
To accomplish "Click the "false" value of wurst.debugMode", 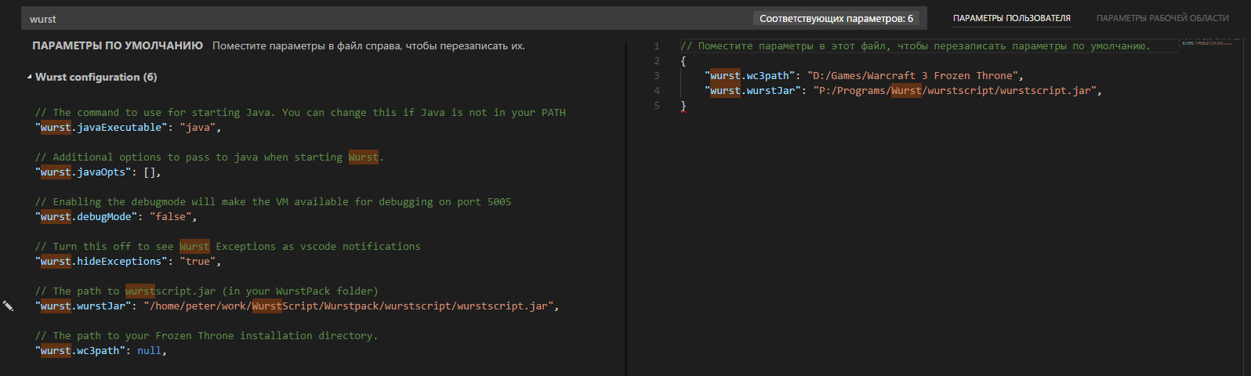I will (171, 217).
